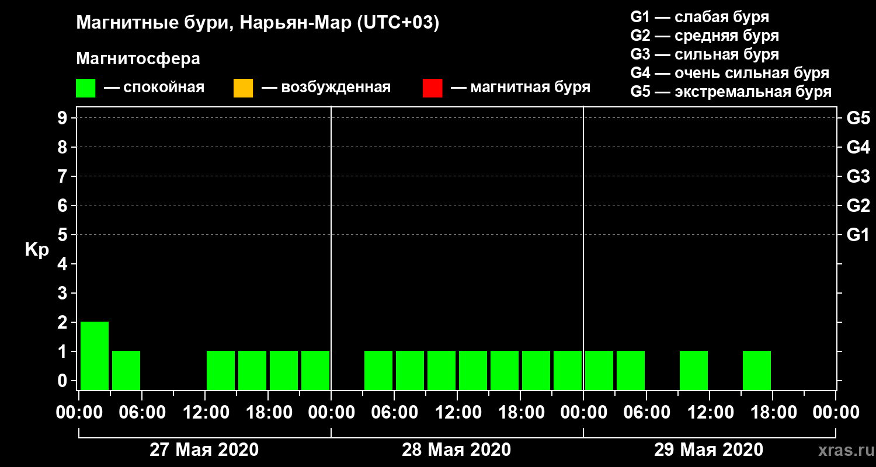Viewport: 876px width, 467px height.
Task: Click the bar starting at 12:00 on 28 Мая
Action: coord(473,370)
